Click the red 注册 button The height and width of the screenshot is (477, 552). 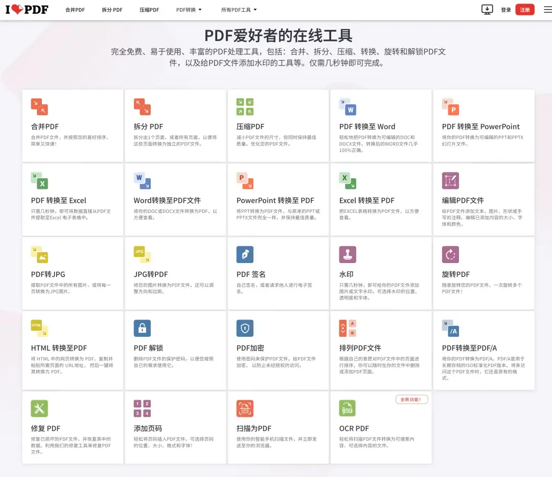click(x=525, y=10)
